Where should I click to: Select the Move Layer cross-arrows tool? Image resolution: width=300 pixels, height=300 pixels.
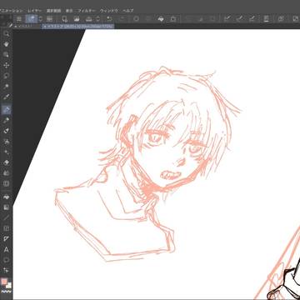[7, 65]
